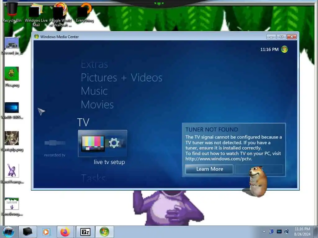
Task: Select the Piss.png file on desktop
Action: [x=12, y=77]
